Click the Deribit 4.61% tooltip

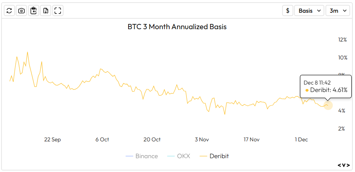point(326,86)
